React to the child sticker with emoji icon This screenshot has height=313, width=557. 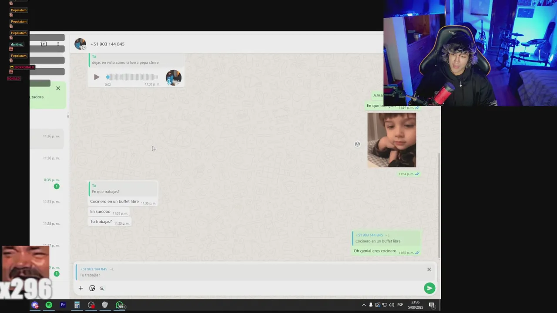[357, 144]
